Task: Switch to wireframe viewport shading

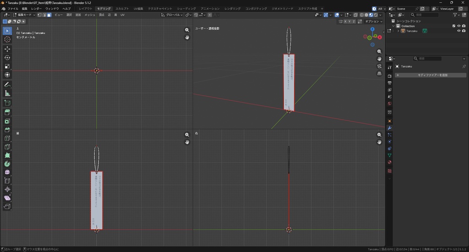Action: (x=362, y=15)
